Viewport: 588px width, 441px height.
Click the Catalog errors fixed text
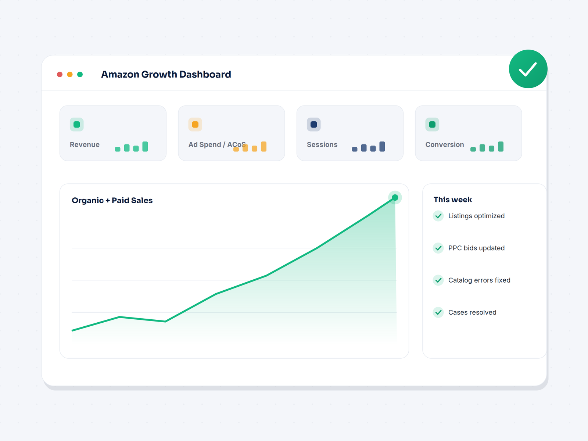[479, 280]
